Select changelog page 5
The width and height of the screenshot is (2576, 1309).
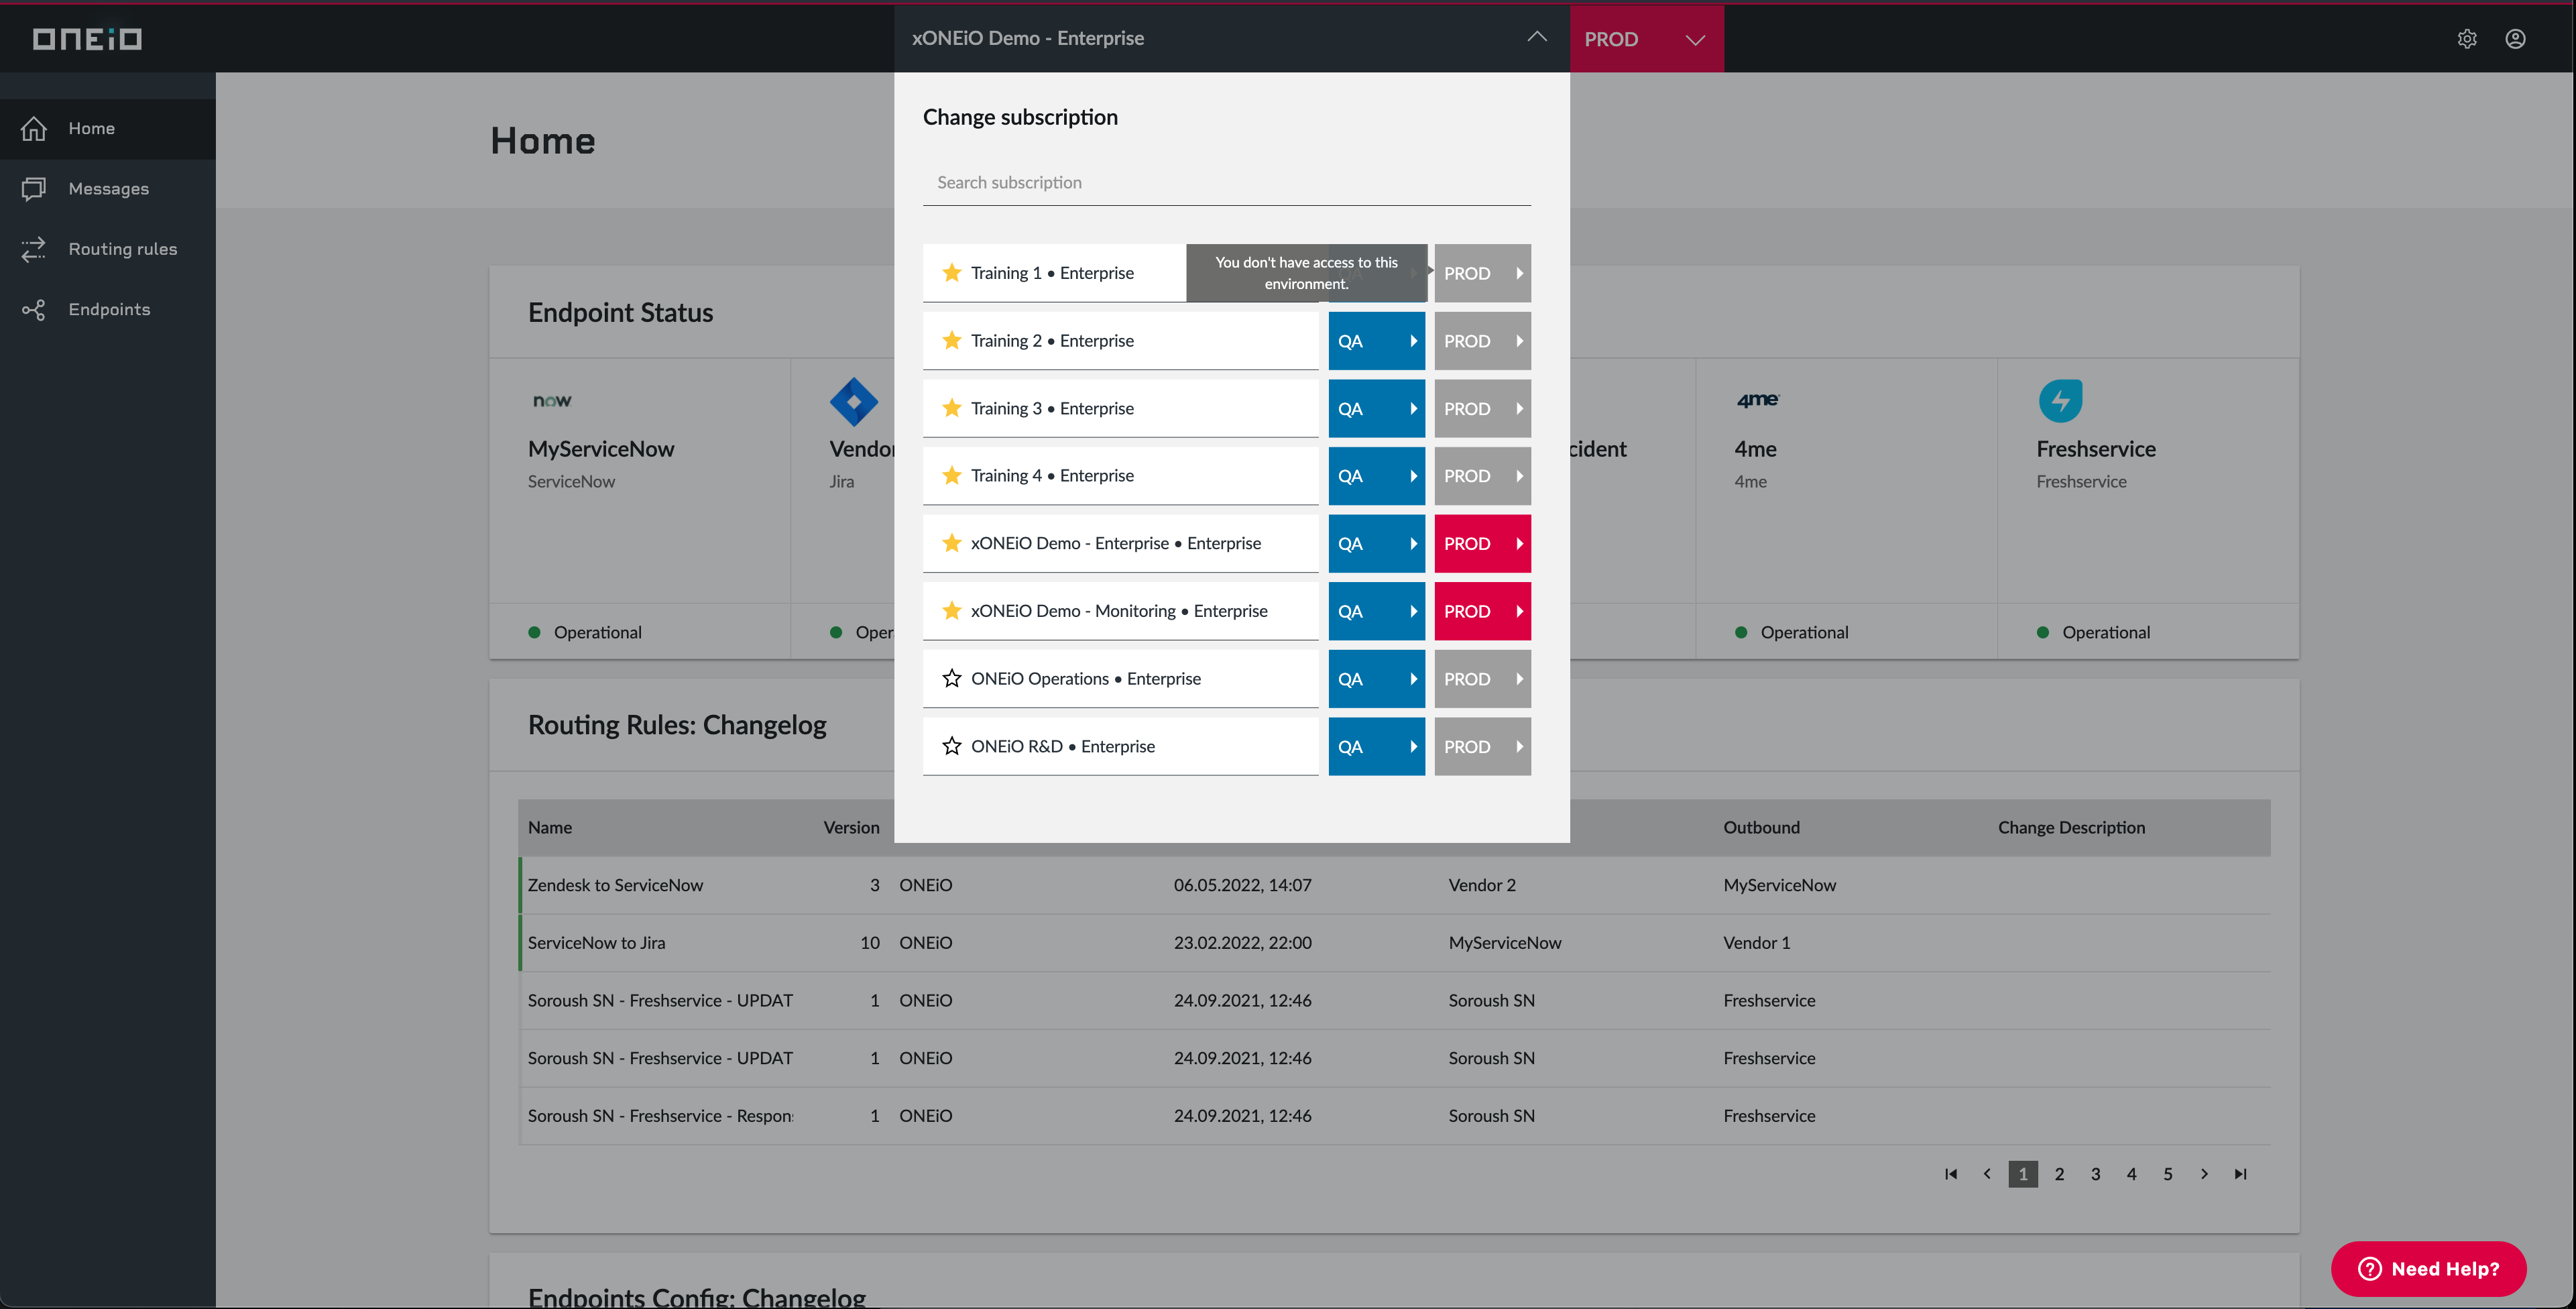pyautogui.click(x=2167, y=1174)
